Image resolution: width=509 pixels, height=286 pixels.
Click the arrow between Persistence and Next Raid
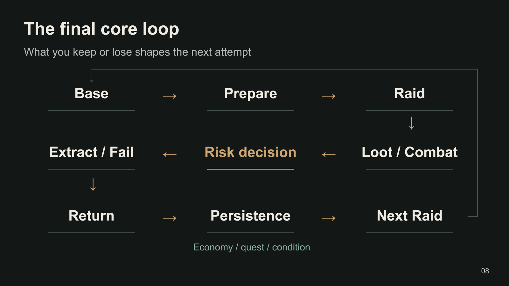tap(329, 218)
